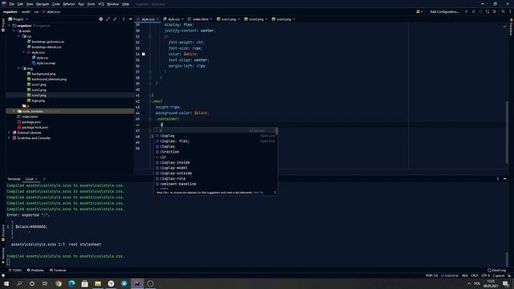This screenshot has width=514, height=289.
Task: Add a new terminal session with plus icon
Action: click(44, 179)
